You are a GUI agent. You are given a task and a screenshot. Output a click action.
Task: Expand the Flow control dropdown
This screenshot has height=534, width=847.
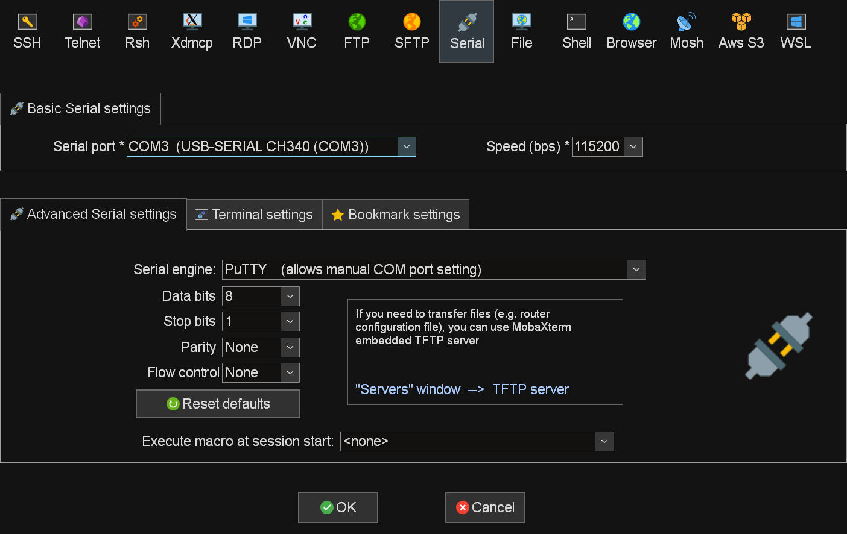click(290, 372)
